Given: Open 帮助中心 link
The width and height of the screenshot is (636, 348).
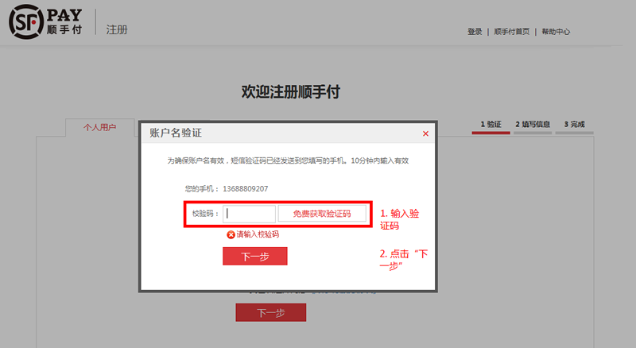Looking at the screenshot, I should (x=556, y=32).
